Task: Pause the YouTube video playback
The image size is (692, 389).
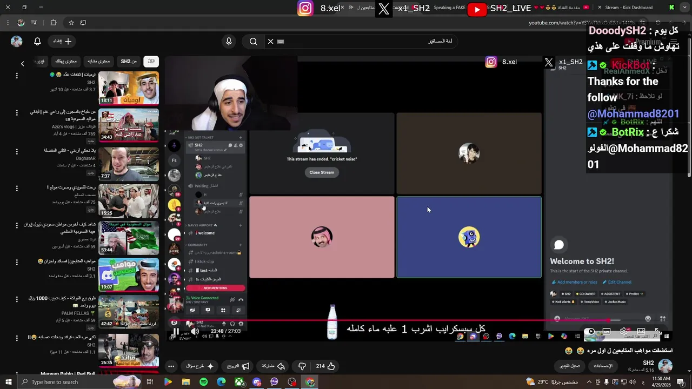Action: point(176,332)
